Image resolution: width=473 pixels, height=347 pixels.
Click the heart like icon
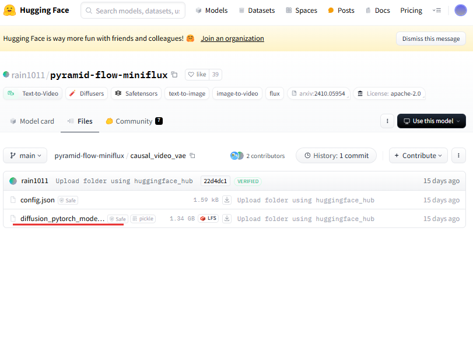(191, 74)
